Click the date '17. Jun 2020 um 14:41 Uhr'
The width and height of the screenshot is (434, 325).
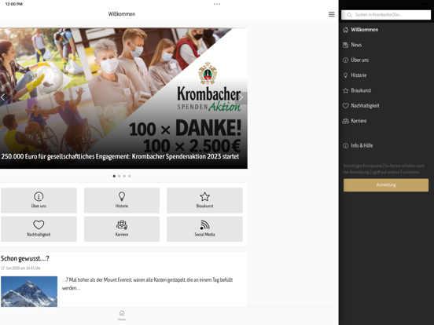(x=20, y=268)
